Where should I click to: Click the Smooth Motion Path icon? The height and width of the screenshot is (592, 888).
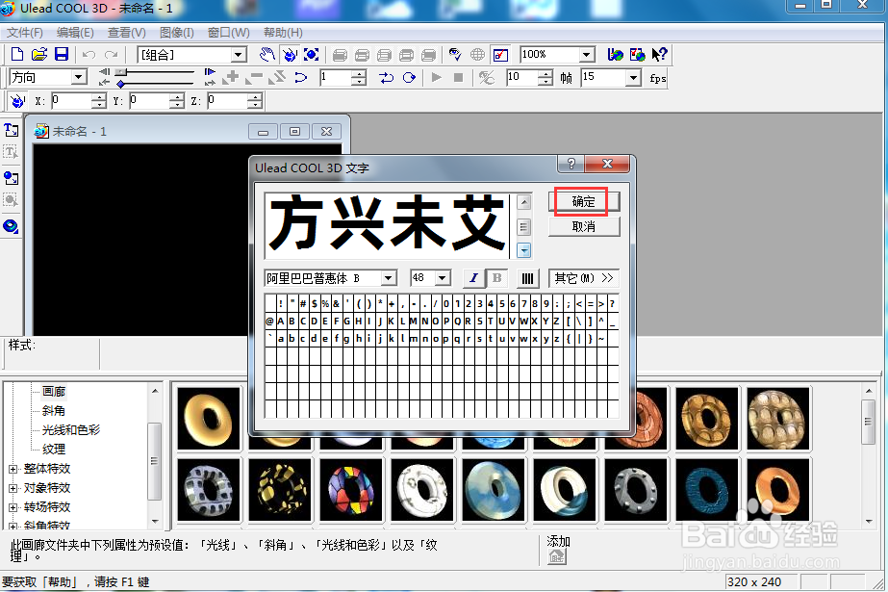(300, 78)
